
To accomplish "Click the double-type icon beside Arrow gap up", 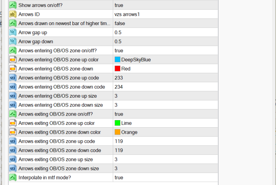I will pos(13,32).
